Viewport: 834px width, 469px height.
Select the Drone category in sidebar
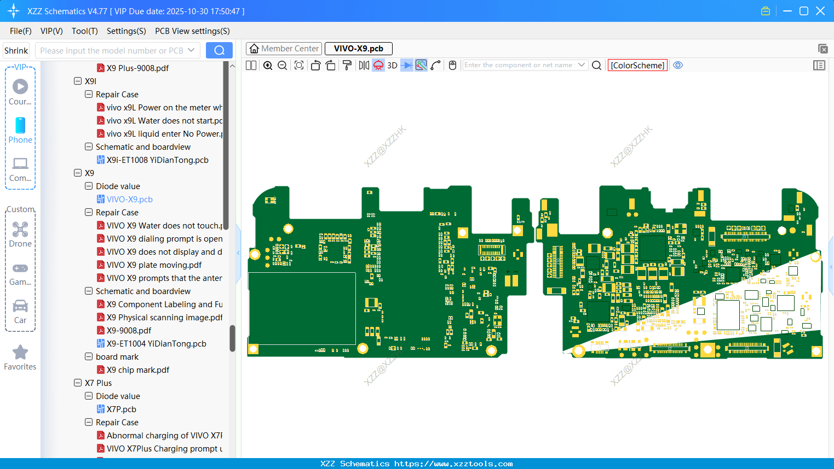click(20, 234)
